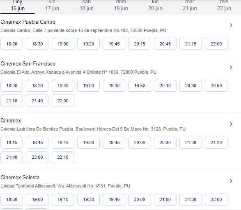Image resolution: width=241 pixels, height=210 pixels.
Task: Pick 21:30 showtime at Cinemex Solesta
Action: point(191,199)
